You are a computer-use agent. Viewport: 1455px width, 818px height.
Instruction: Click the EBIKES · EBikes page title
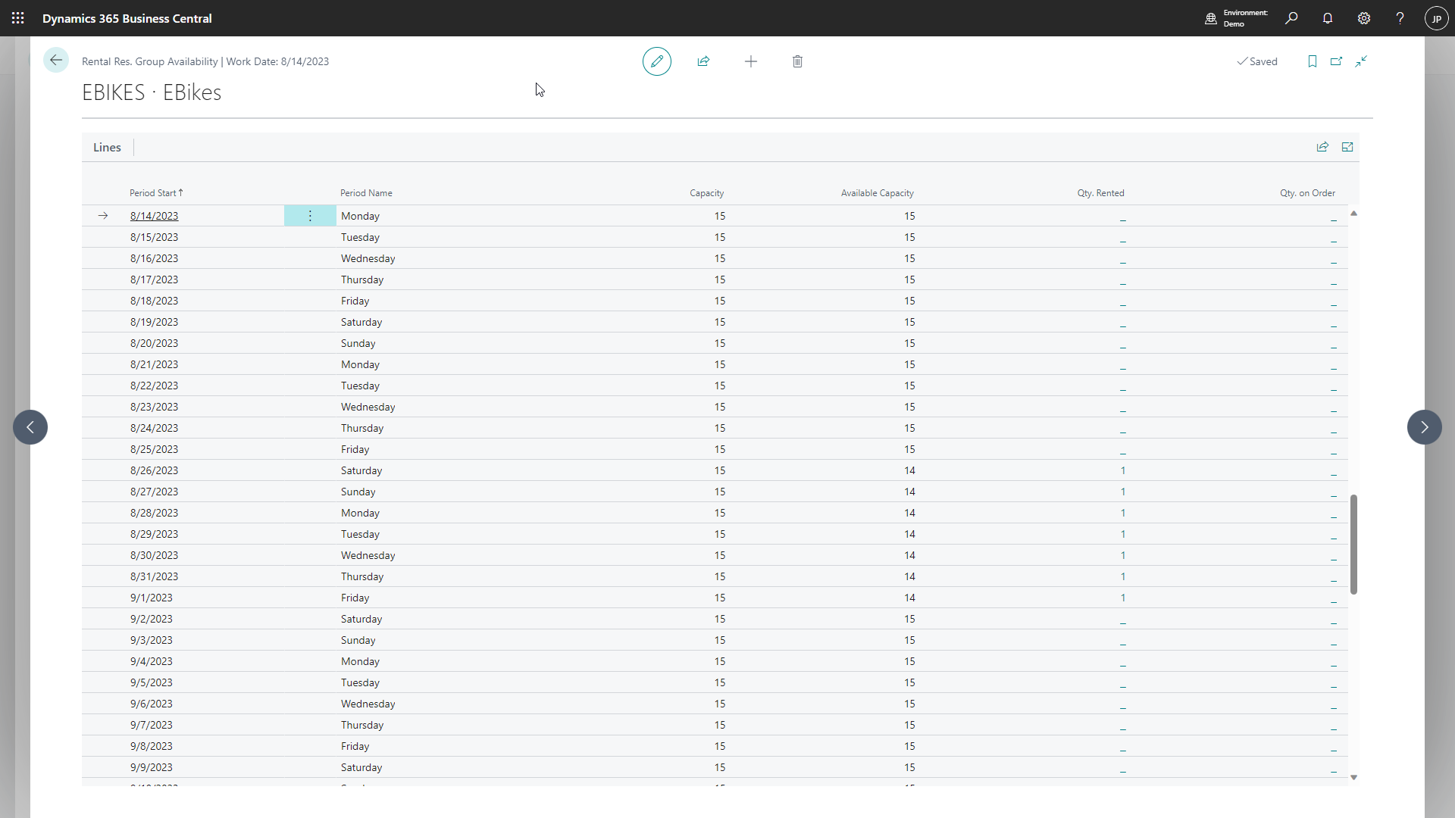152,92
